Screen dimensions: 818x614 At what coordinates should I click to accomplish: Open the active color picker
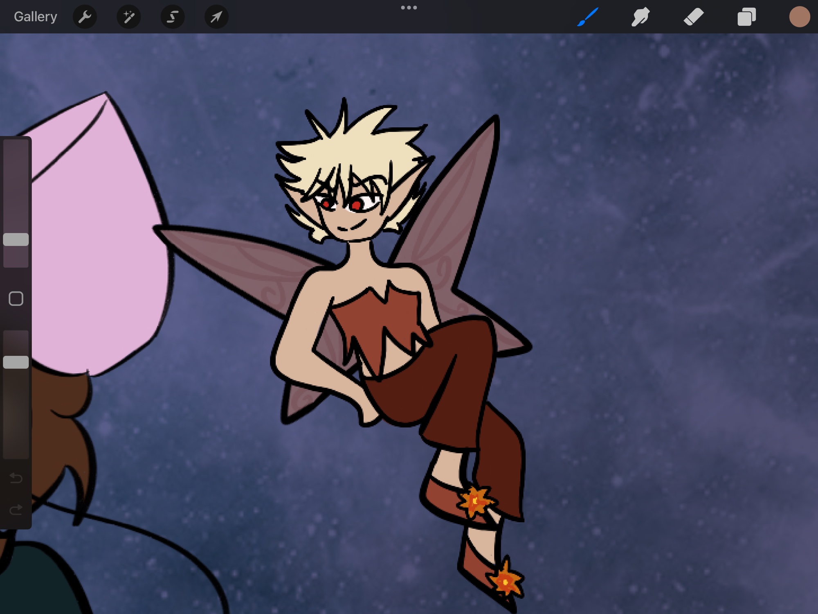pyautogui.click(x=799, y=17)
